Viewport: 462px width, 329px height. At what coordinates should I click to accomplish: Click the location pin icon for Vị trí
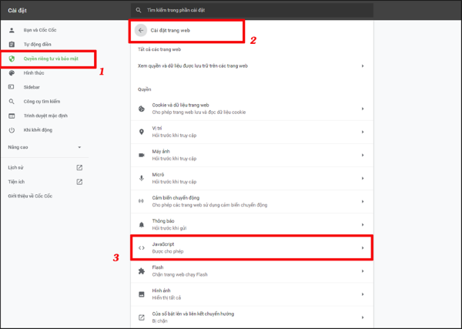pos(141,132)
